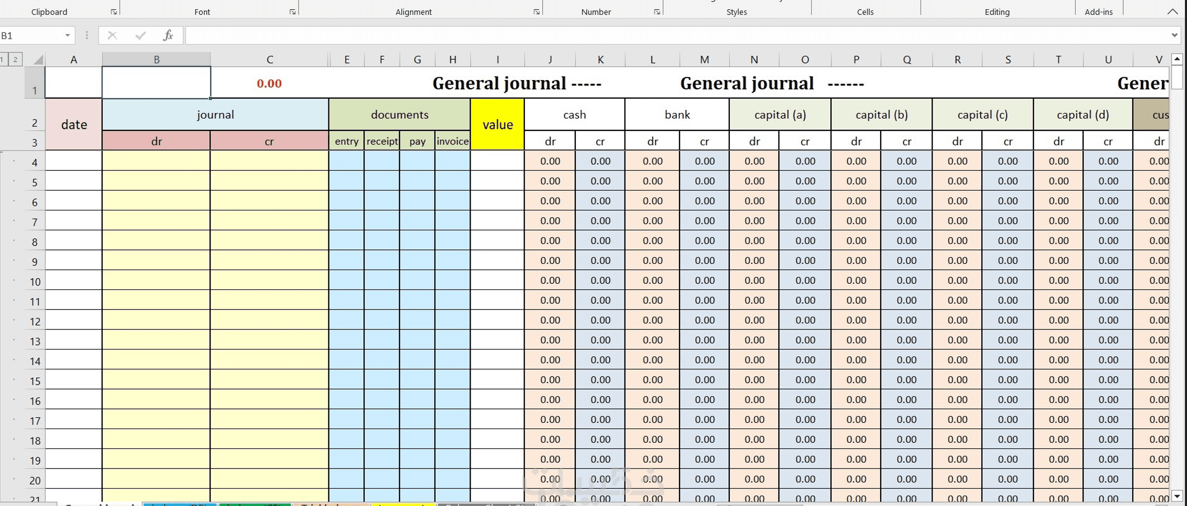This screenshot has height=506, width=1187.
Task: Select column A header
Action: (74, 60)
